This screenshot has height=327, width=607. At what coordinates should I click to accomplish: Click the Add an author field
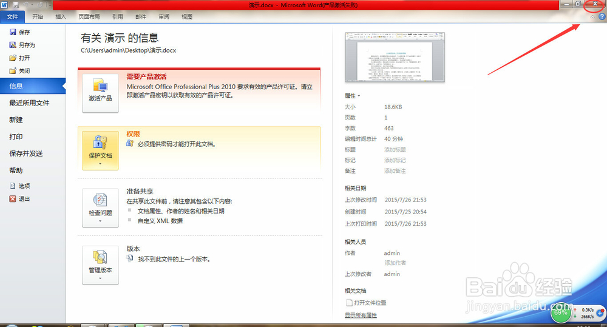point(395,263)
